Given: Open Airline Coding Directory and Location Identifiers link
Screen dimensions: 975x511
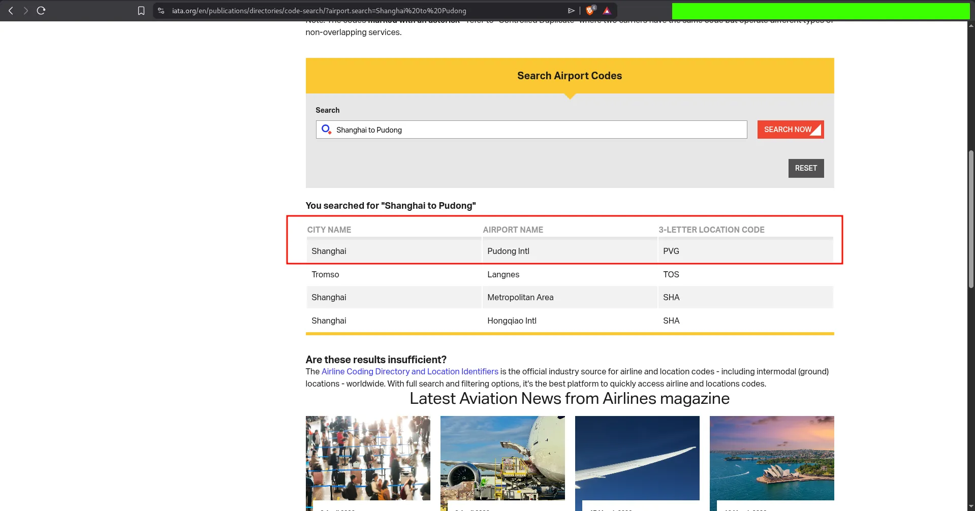Looking at the screenshot, I should (x=410, y=372).
